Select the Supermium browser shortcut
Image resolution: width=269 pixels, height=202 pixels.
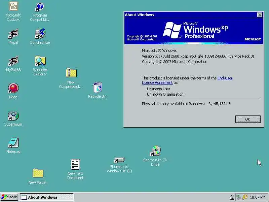pos(13,119)
